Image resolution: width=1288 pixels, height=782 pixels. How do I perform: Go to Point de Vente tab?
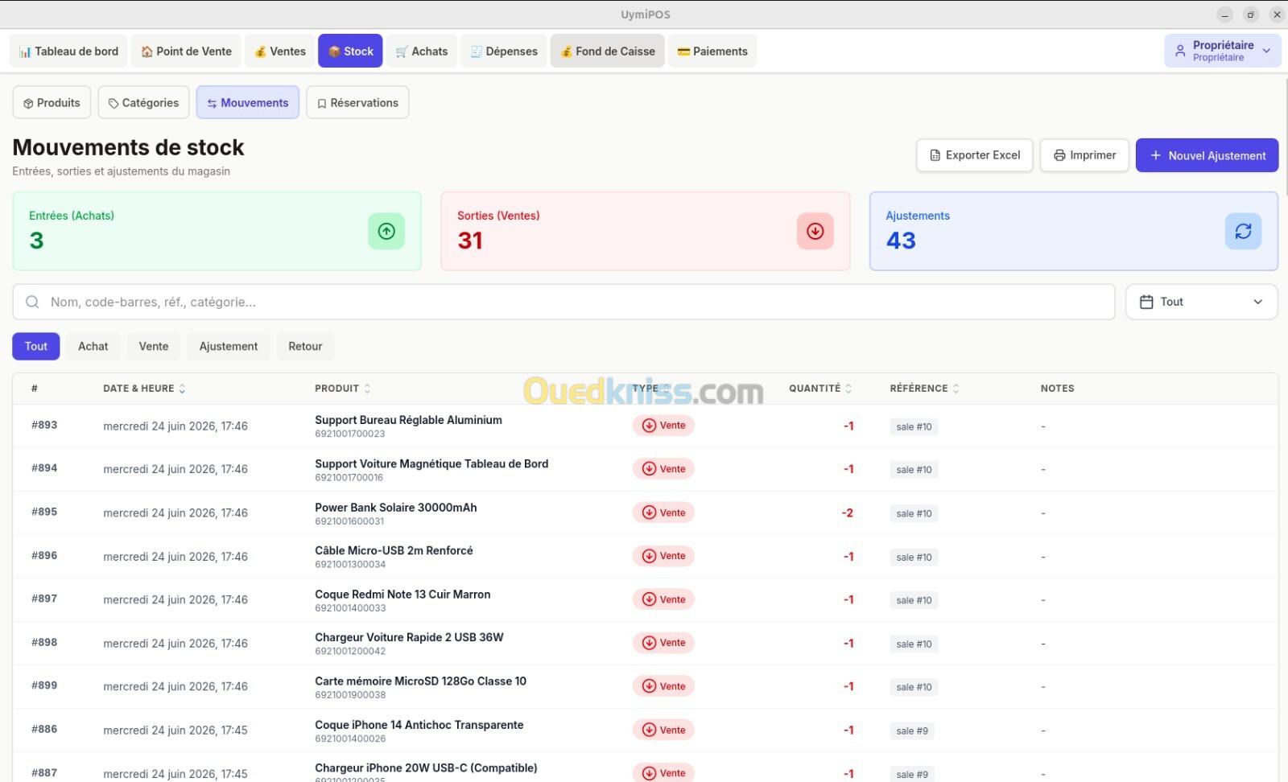pyautogui.click(x=186, y=51)
